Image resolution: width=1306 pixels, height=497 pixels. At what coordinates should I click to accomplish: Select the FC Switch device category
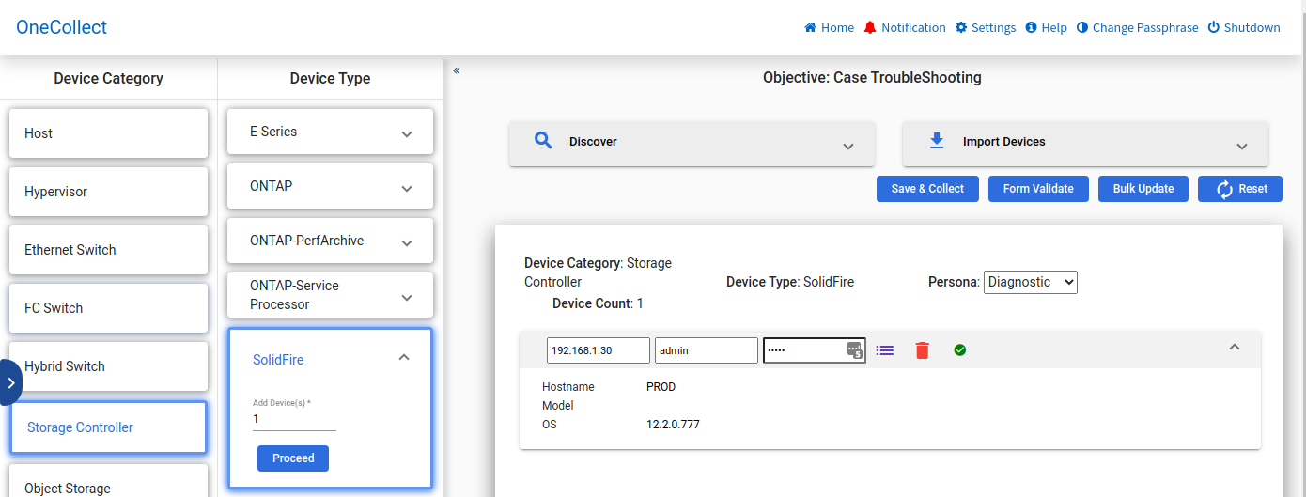[108, 308]
